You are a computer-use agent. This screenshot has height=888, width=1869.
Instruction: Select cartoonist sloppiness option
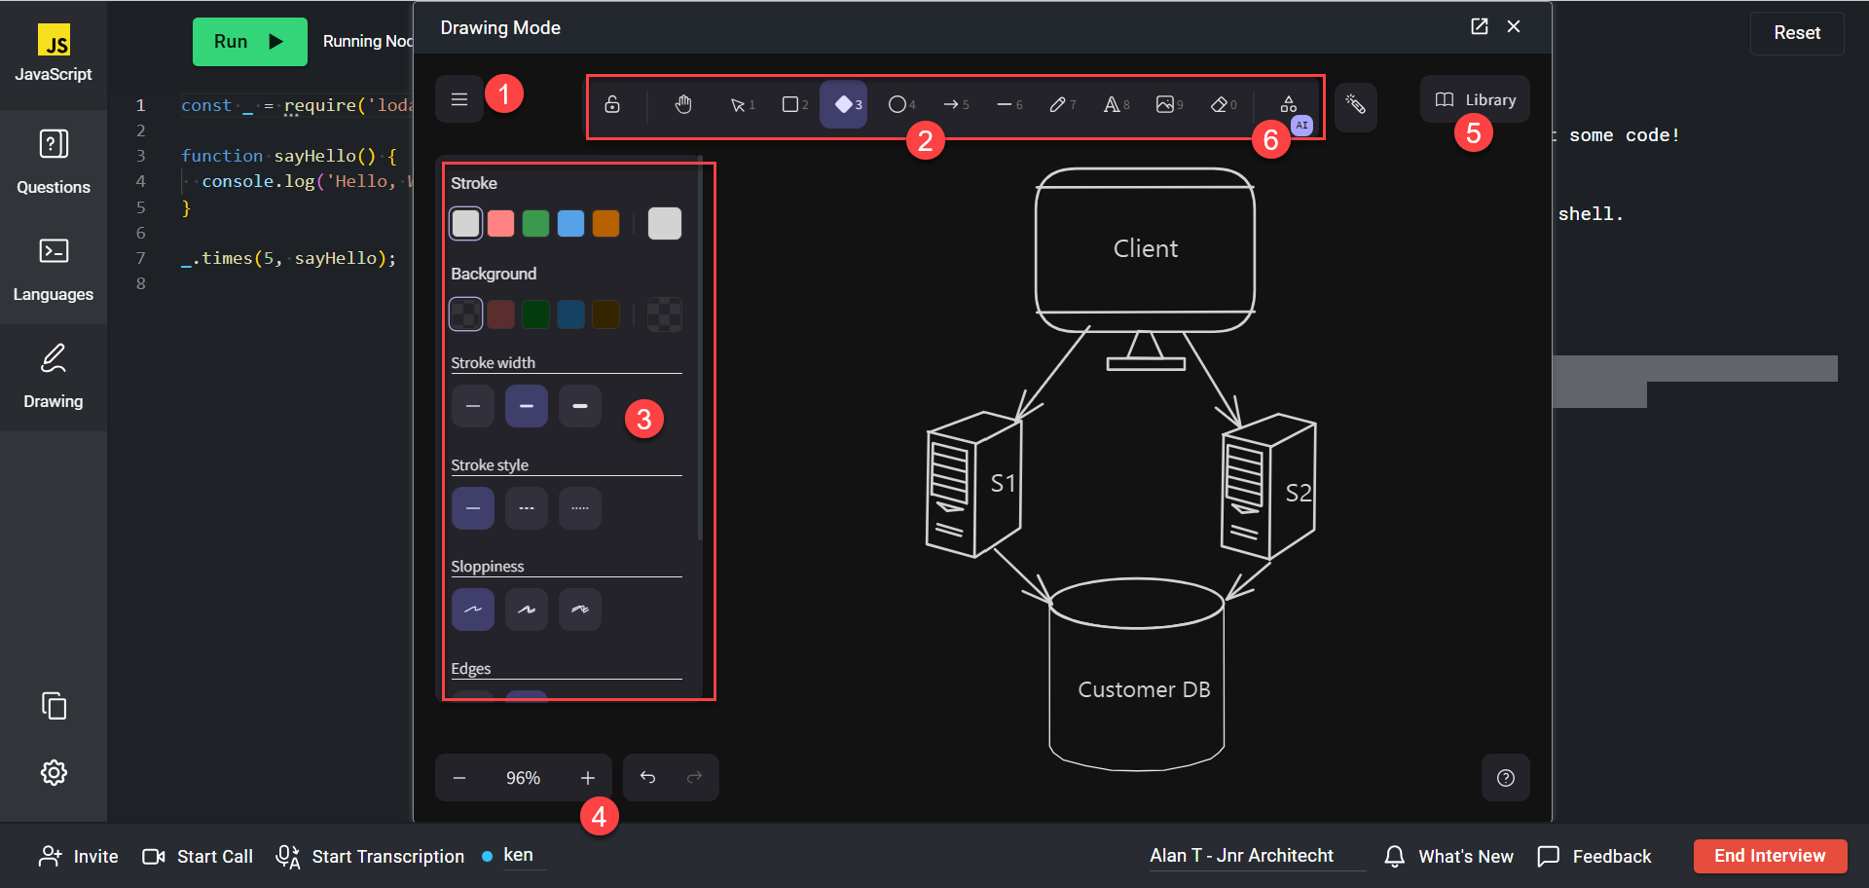(x=579, y=610)
